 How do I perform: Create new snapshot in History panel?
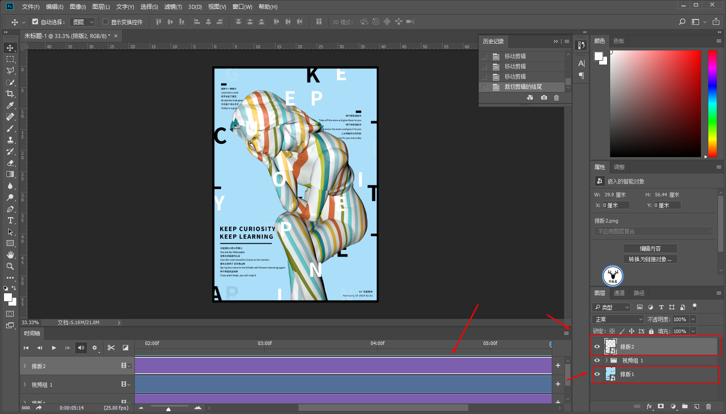click(x=544, y=98)
